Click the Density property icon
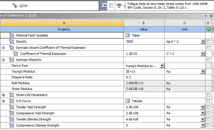This screenshot has height=130, width=214. pos(12,41)
